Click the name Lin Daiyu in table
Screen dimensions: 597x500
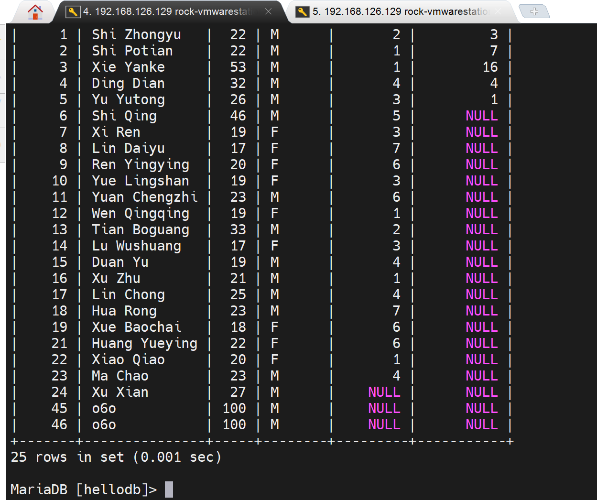pos(128,149)
